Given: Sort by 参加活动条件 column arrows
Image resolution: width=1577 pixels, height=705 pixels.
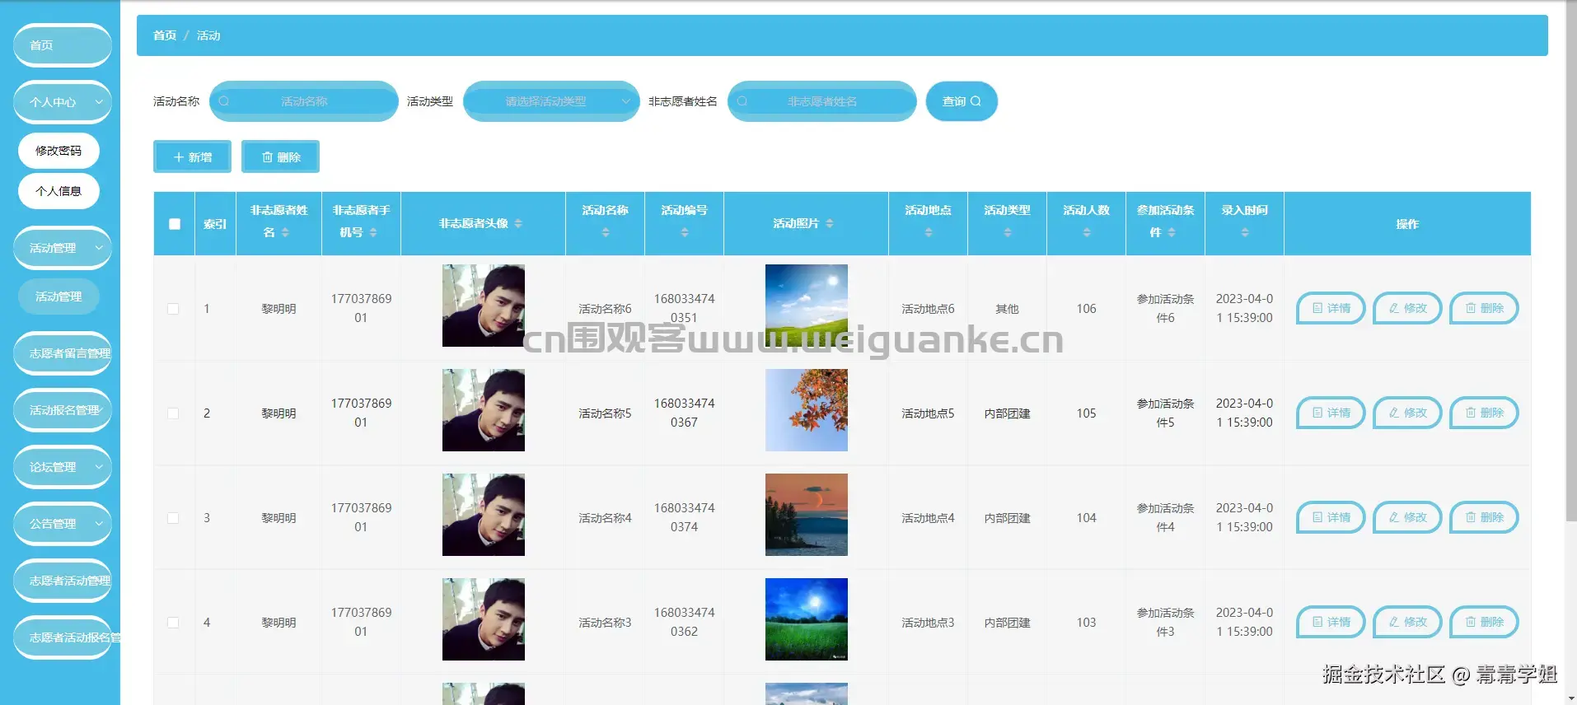Looking at the screenshot, I should (x=1172, y=233).
